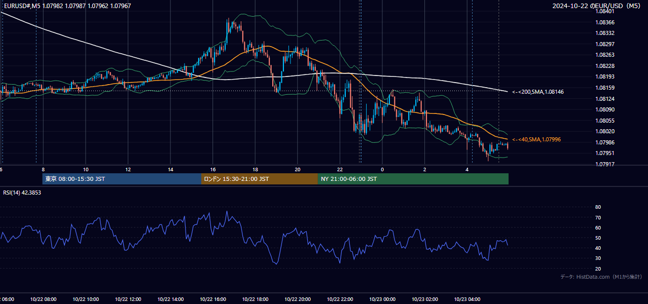
Task: Click the 10/22 20:00 date label
Action: pyautogui.click(x=298, y=299)
